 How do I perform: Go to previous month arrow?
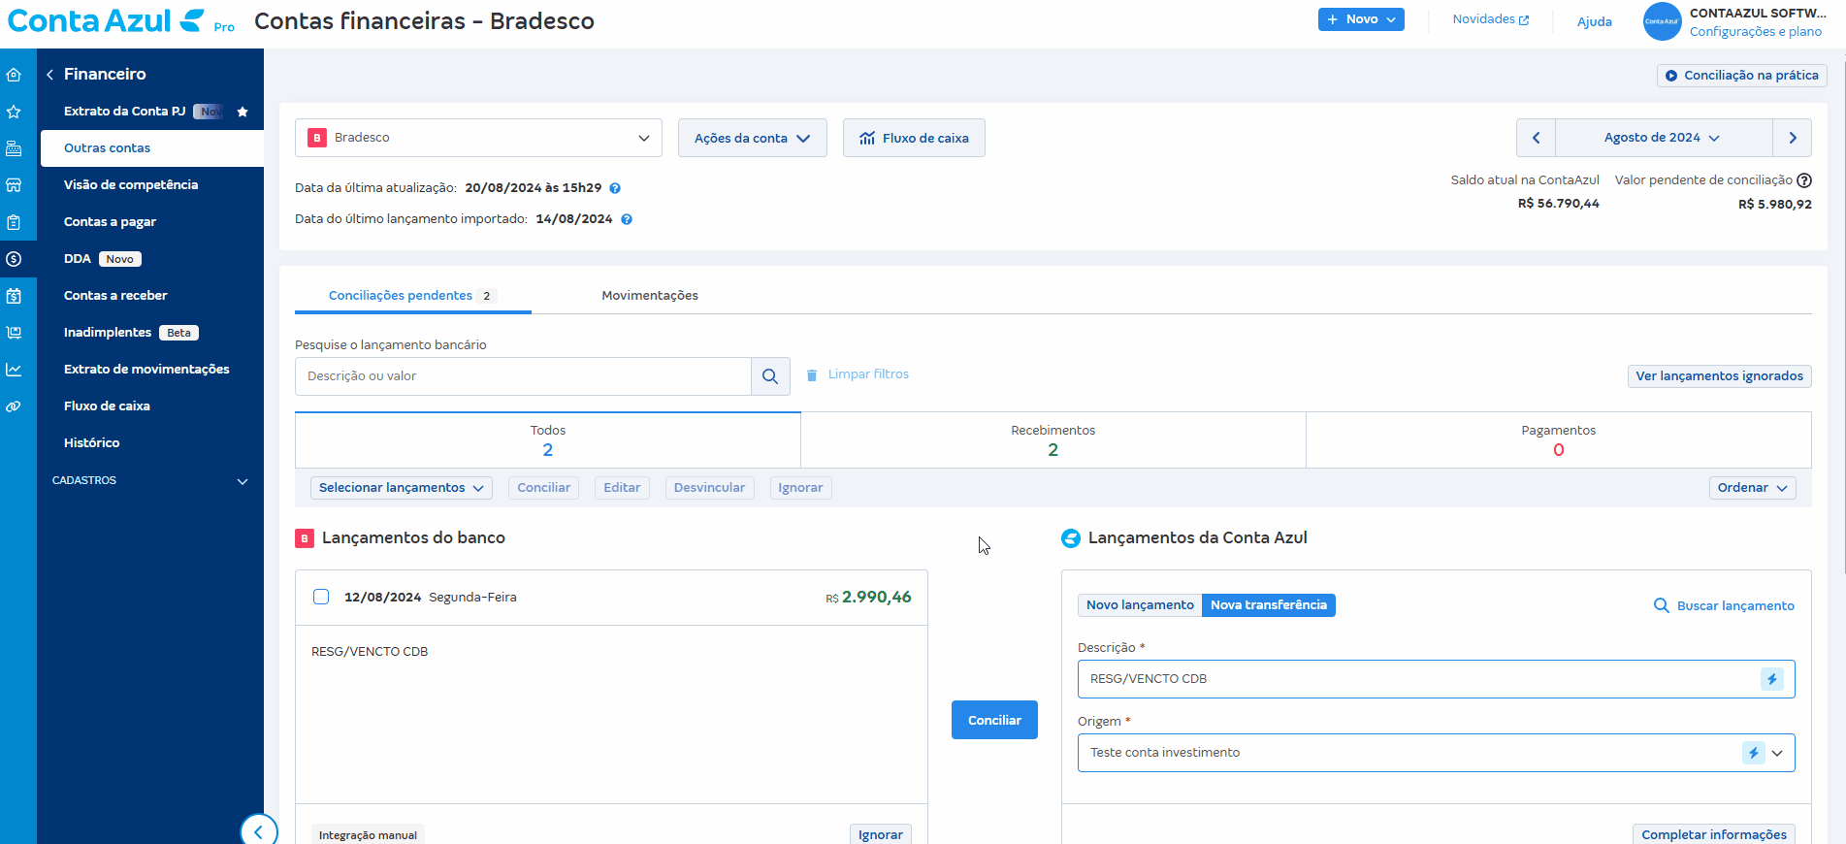click(1536, 138)
